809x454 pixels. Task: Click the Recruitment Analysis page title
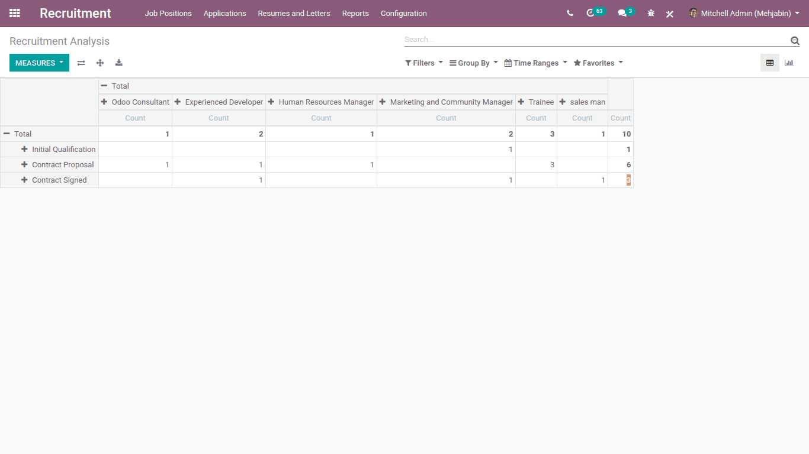click(x=59, y=41)
